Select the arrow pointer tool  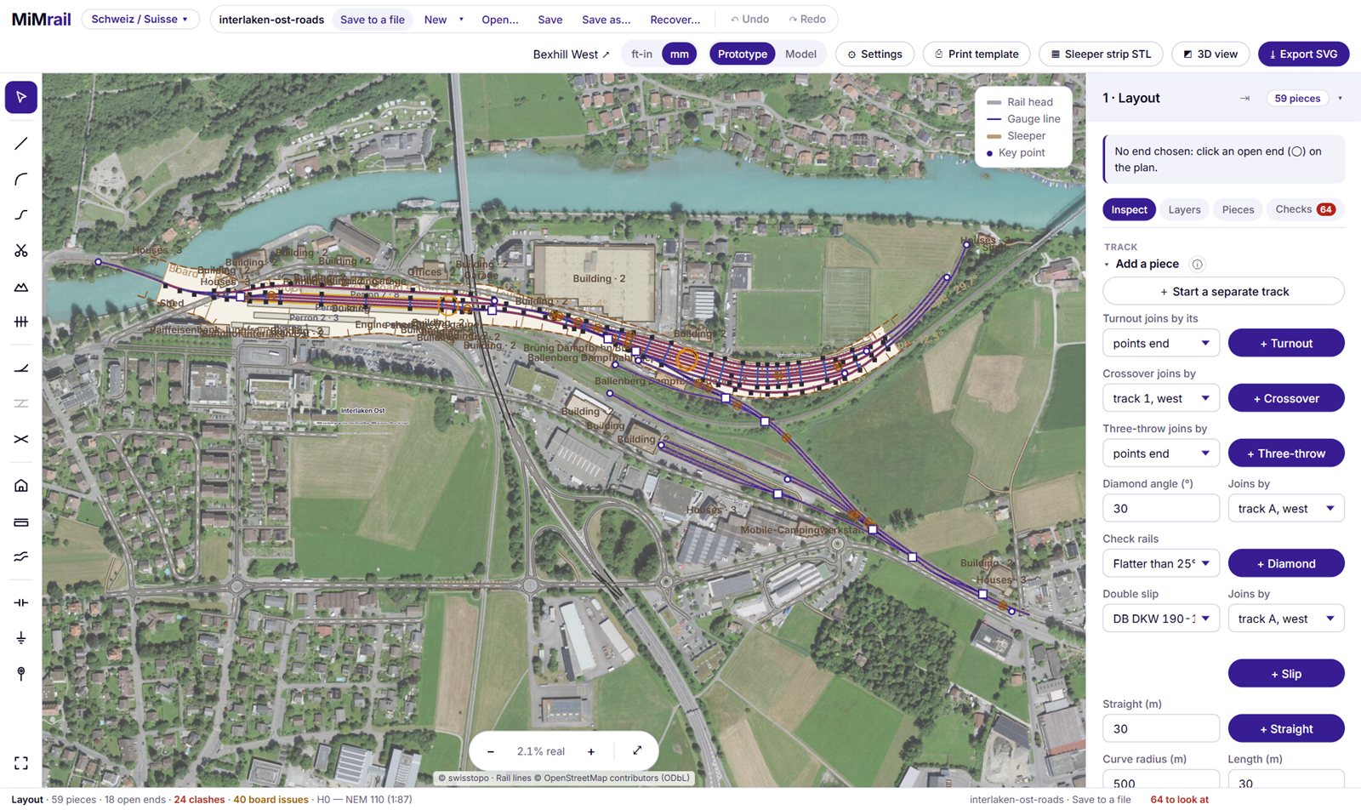pyautogui.click(x=21, y=97)
